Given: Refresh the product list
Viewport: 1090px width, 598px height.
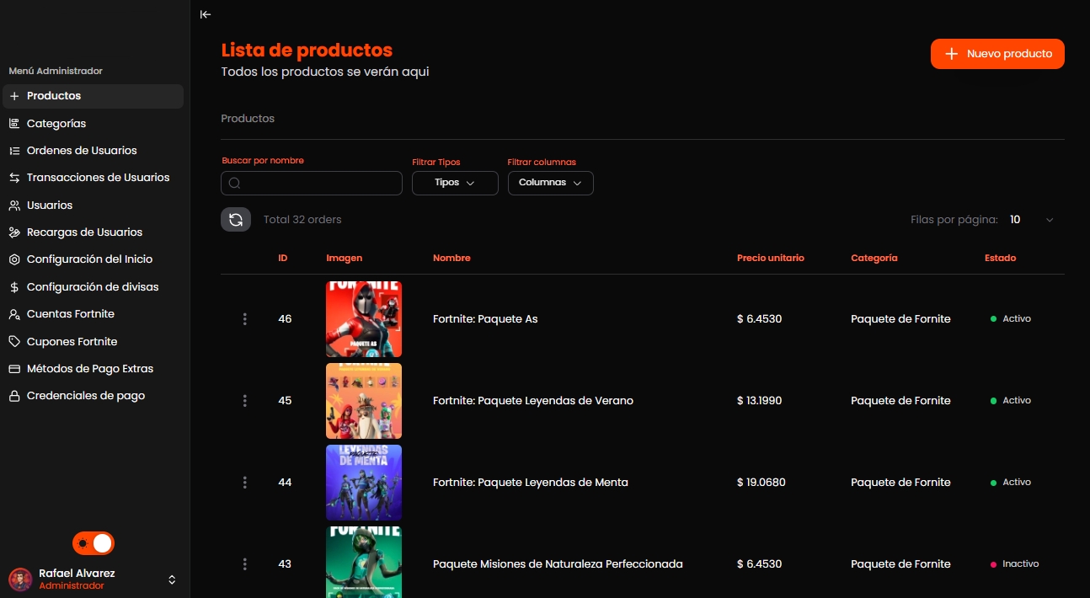Looking at the screenshot, I should 236,220.
